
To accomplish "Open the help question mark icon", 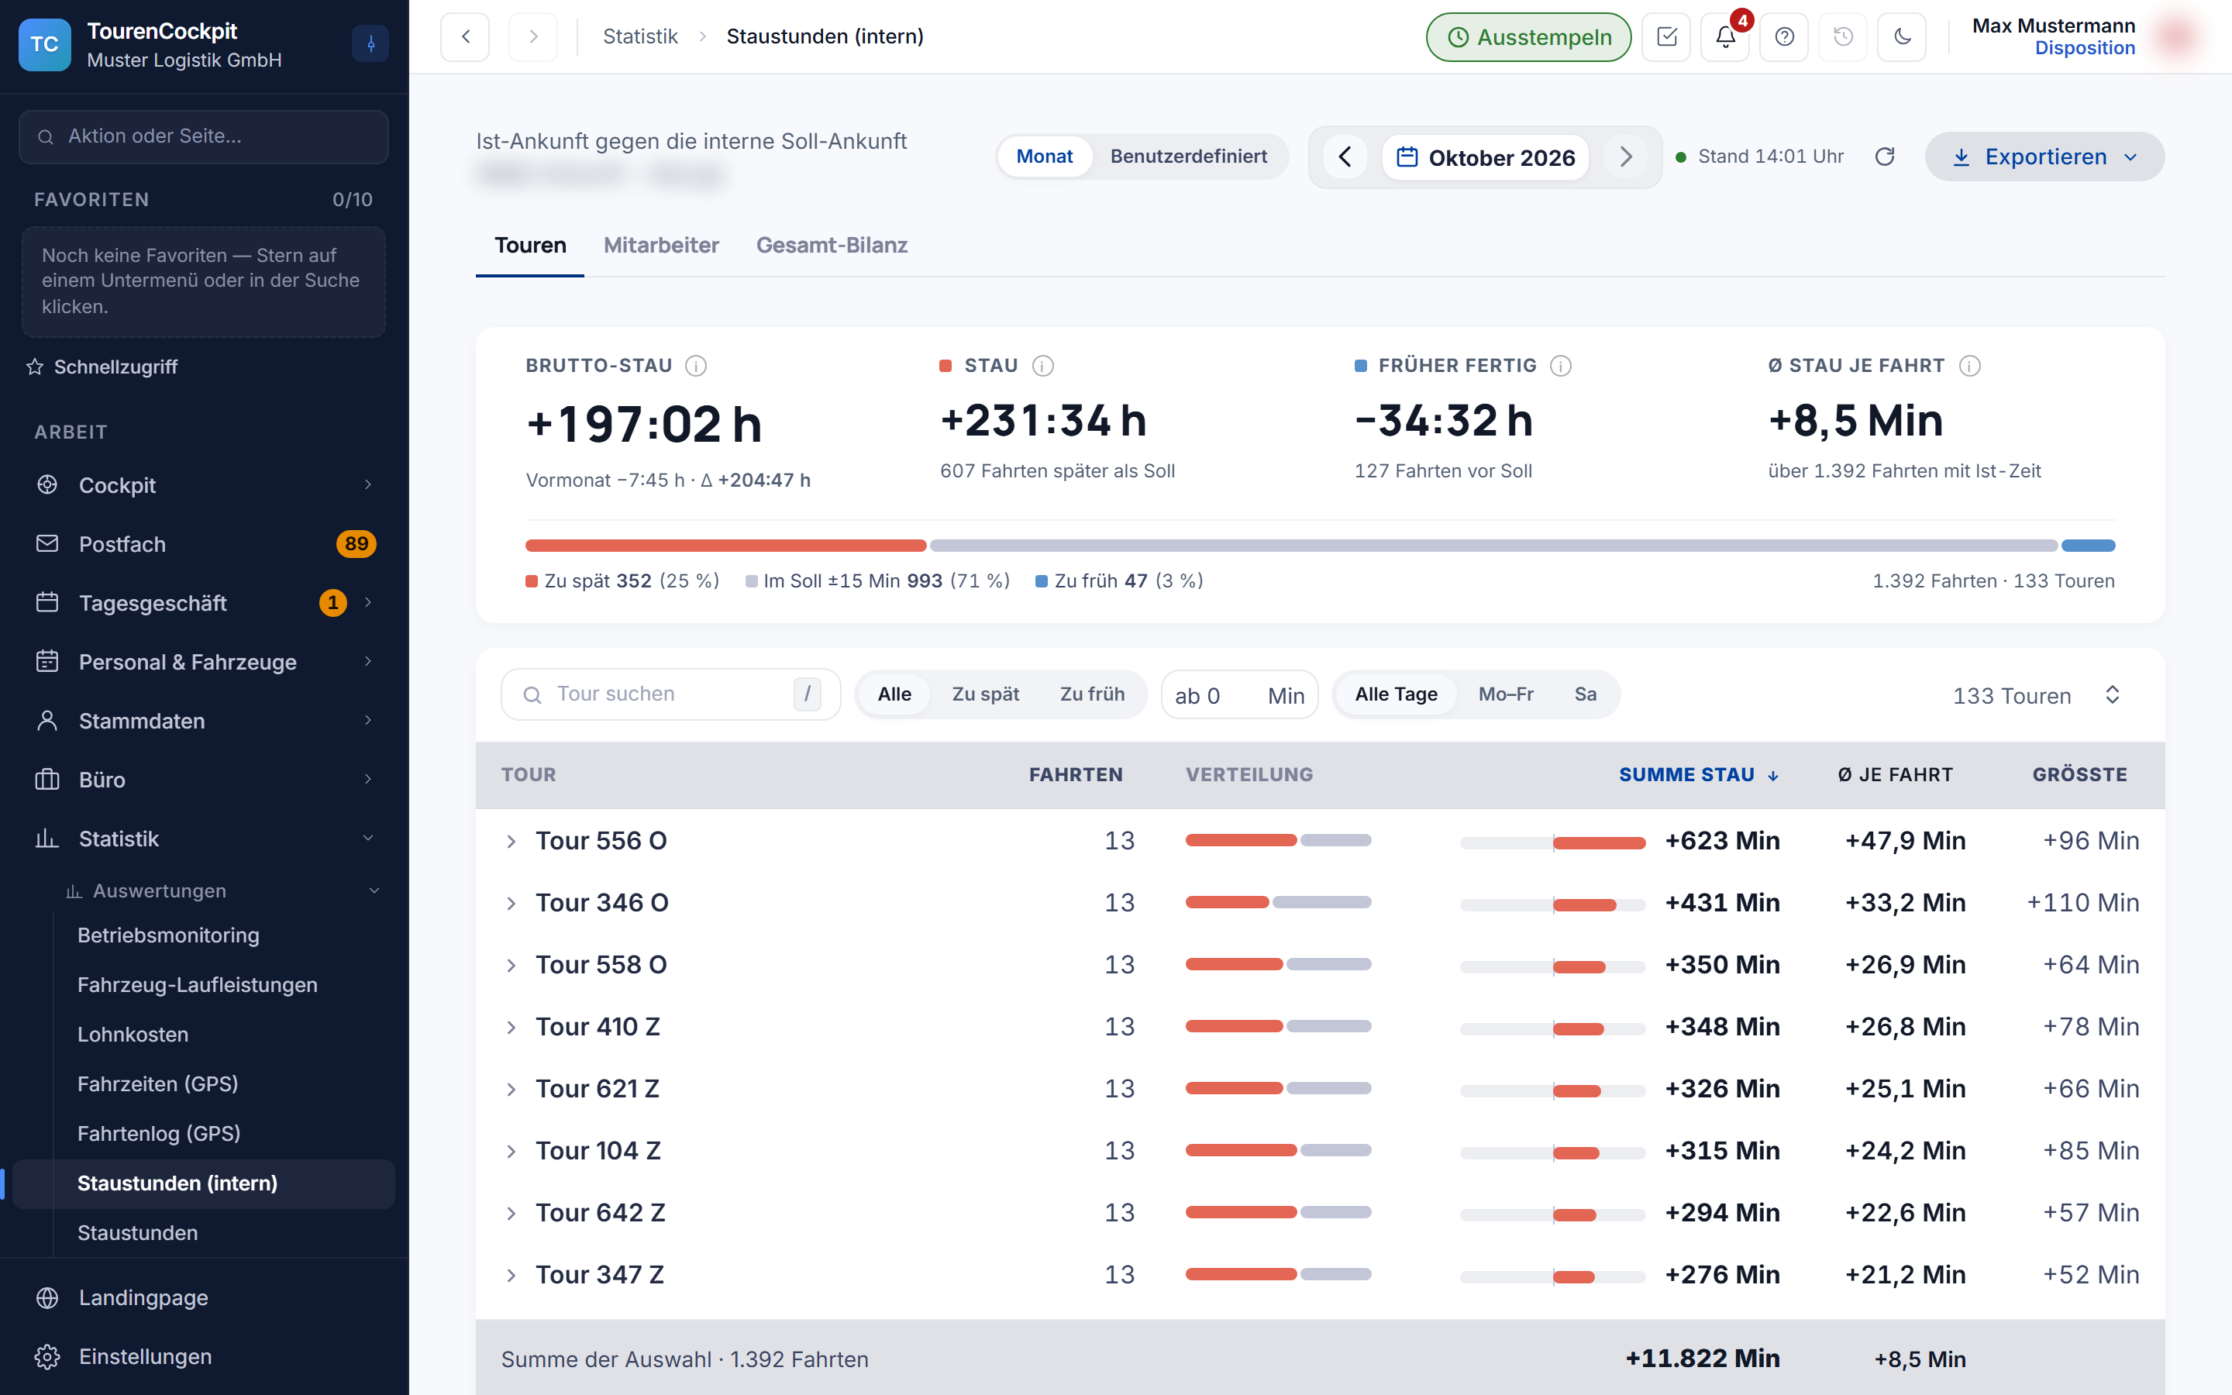I will [x=1785, y=37].
